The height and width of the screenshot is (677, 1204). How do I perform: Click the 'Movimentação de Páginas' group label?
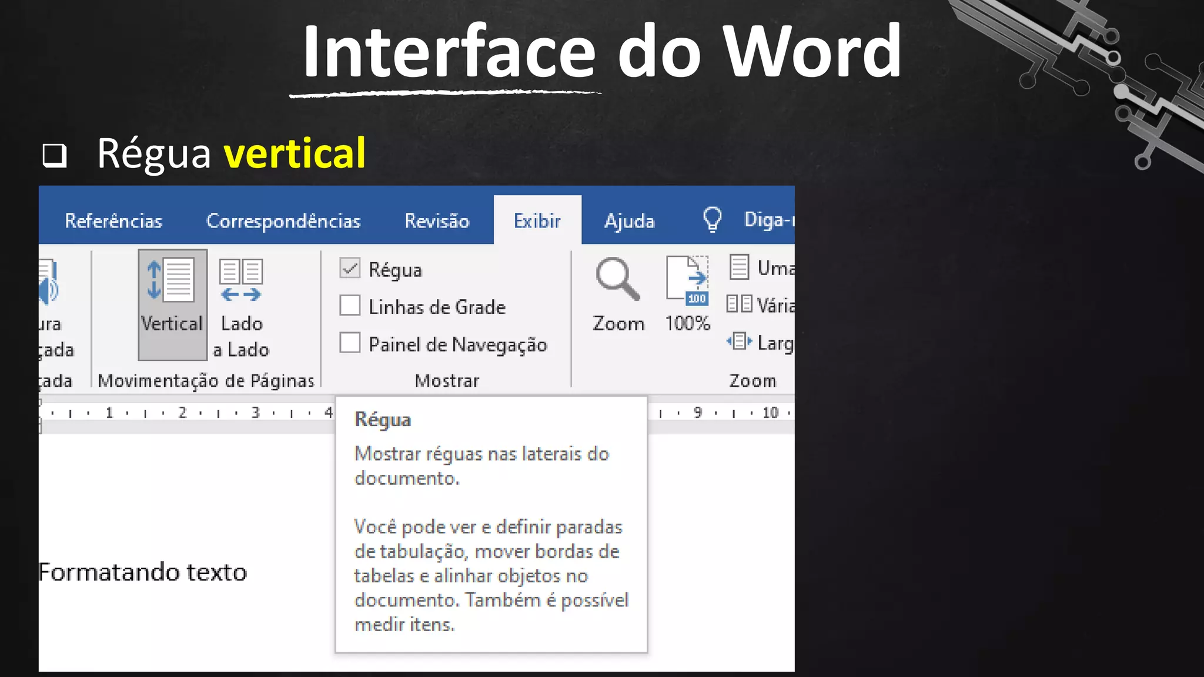pos(206,381)
